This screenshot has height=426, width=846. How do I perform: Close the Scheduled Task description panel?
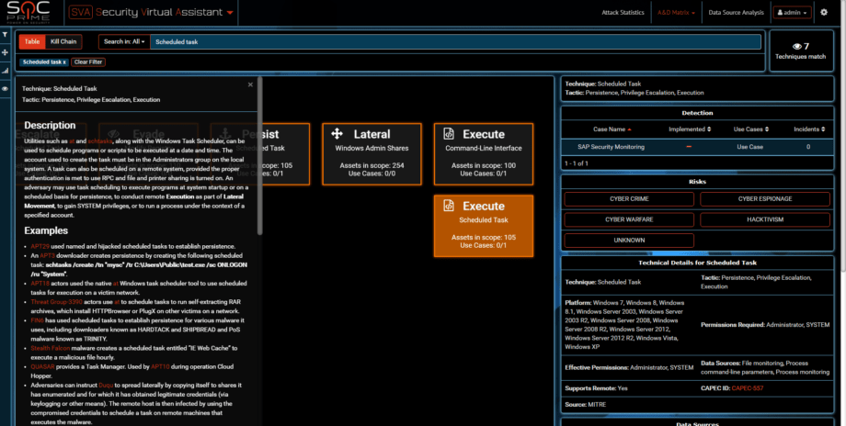(x=250, y=84)
